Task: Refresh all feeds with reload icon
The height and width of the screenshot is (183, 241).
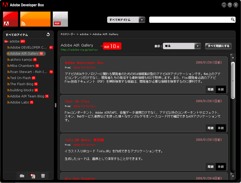Action: coord(48,35)
